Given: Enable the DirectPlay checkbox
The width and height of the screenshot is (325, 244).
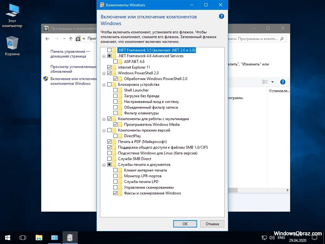Looking at the screenshot, I should click(x=115, y=136).
